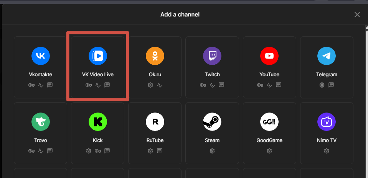Click the chat icon under Kick
Screen dimensions: 368x178
[107, 150]
